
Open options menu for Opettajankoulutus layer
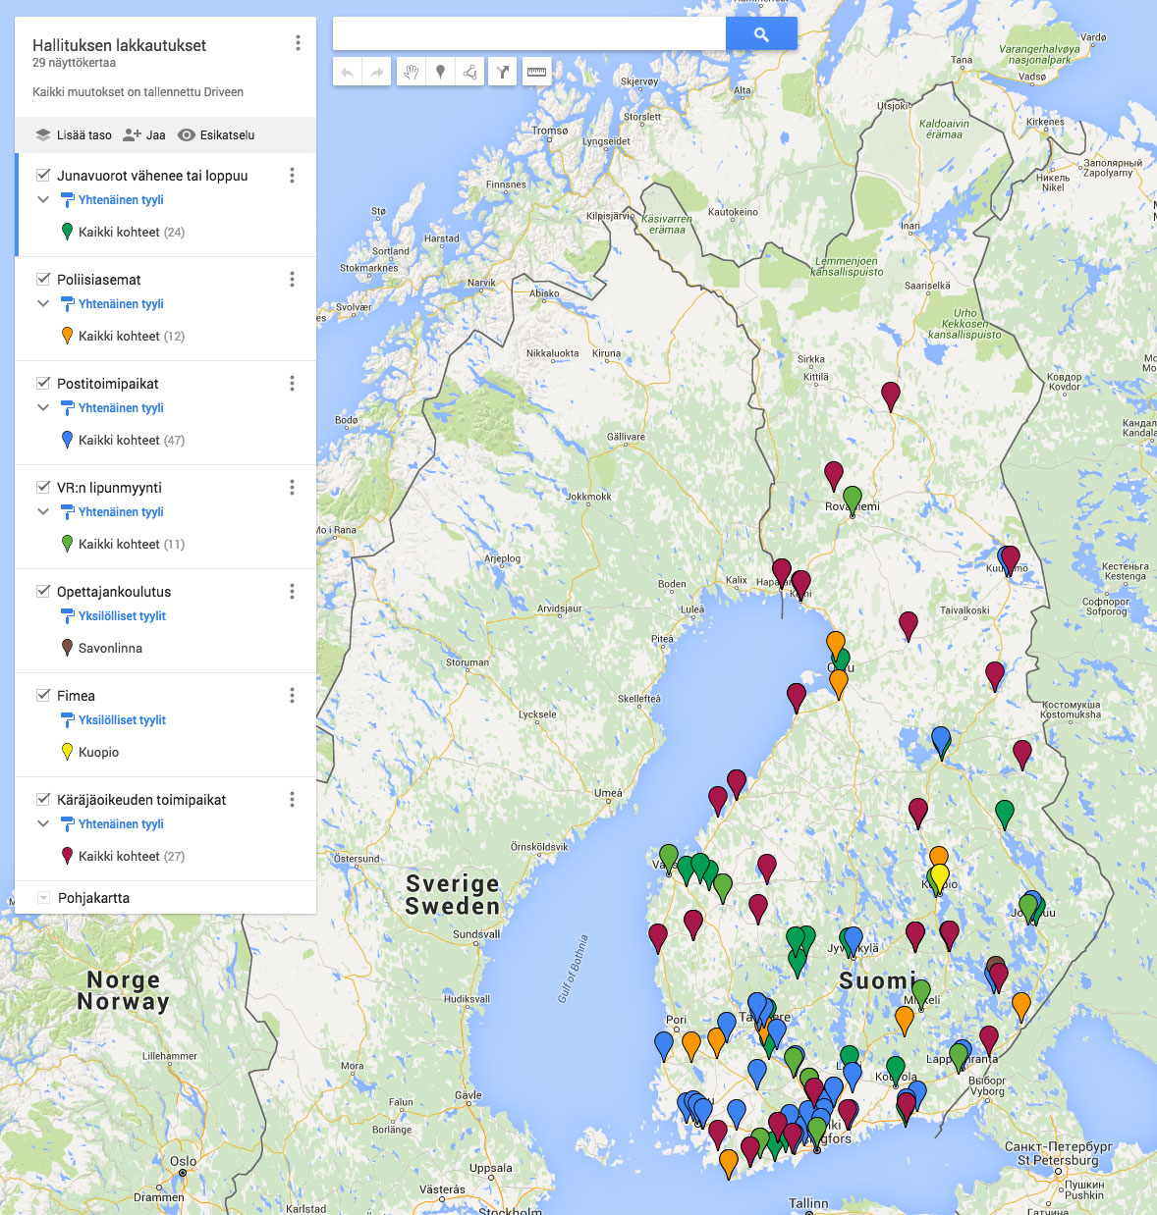[292, 592]
